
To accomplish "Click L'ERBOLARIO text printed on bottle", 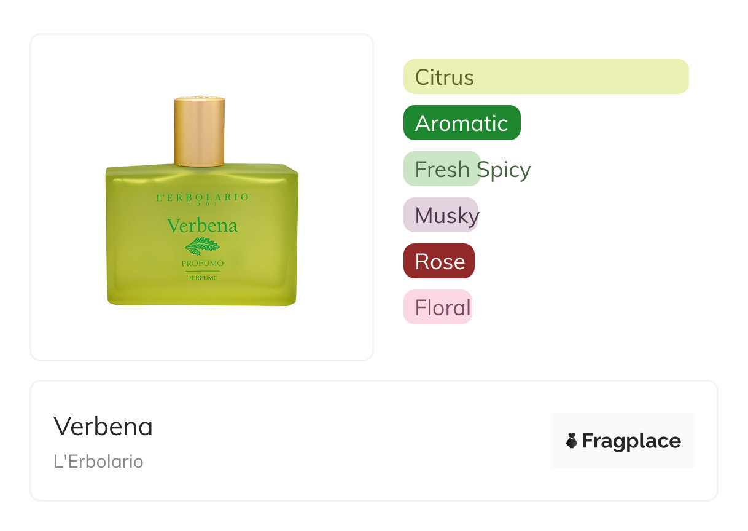I will 202,197.
